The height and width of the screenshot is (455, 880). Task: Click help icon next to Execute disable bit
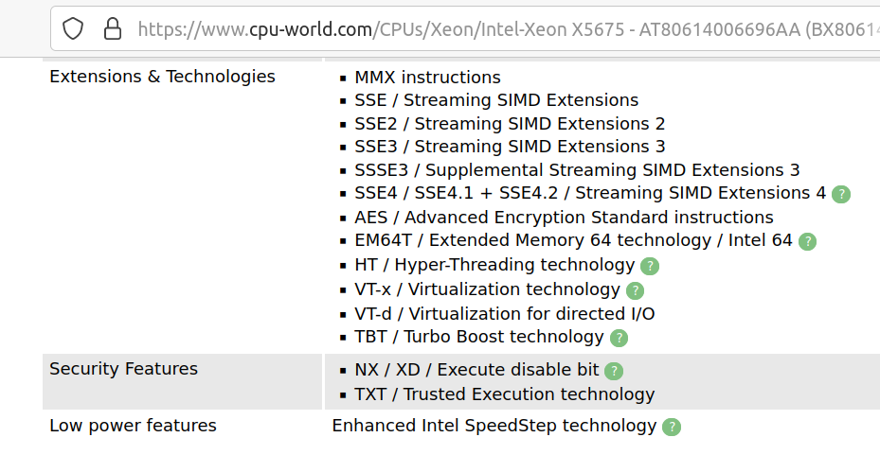click(x=614, y=371)
